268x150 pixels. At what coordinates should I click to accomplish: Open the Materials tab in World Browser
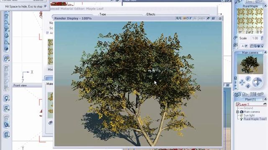(x=245, y=95)
